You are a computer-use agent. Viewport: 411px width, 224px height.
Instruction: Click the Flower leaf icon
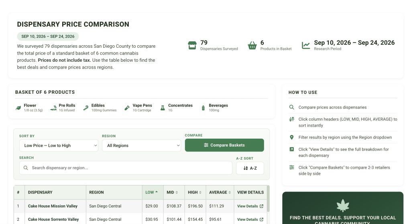click(18, 108)
